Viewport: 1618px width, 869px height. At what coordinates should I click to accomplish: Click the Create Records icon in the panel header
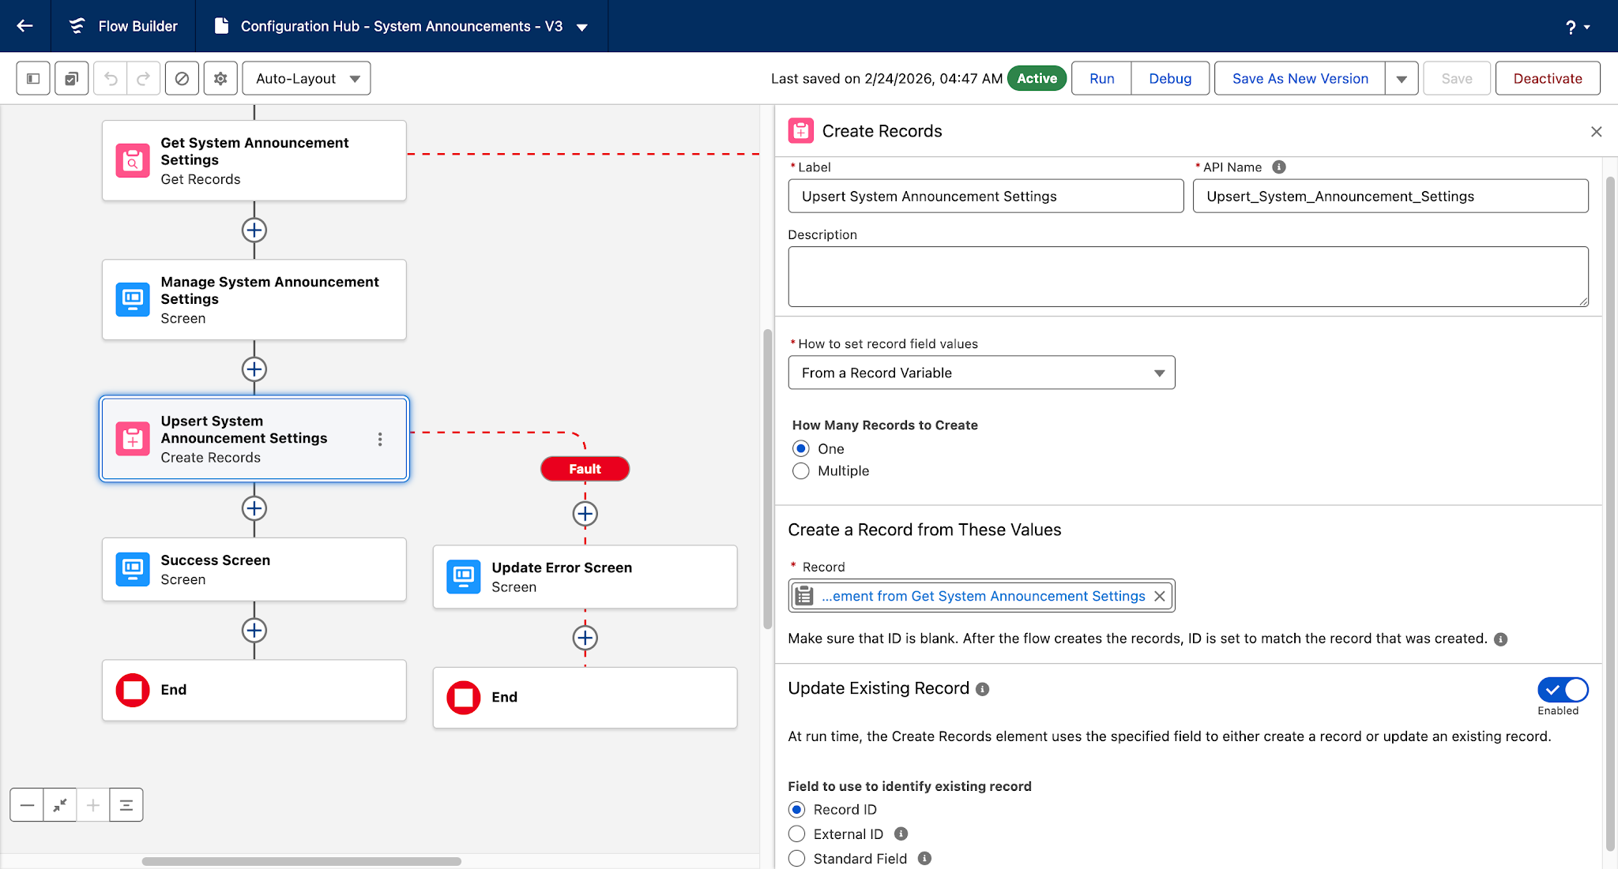pos(800,131)
